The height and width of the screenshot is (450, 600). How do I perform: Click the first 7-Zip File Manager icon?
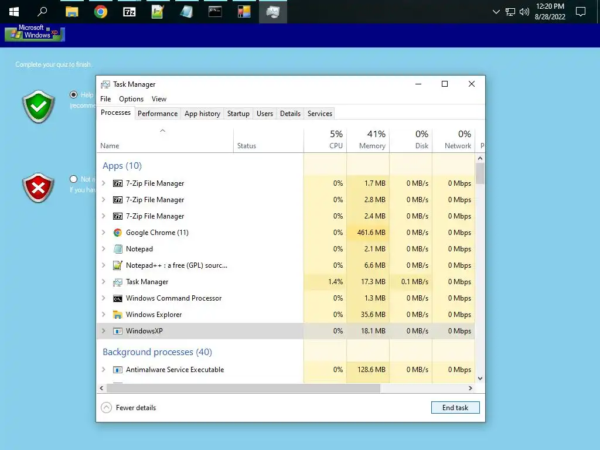point(118,183)
